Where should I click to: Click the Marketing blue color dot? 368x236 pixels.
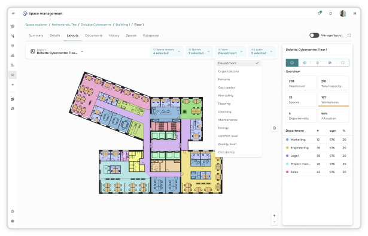(287, 140)
